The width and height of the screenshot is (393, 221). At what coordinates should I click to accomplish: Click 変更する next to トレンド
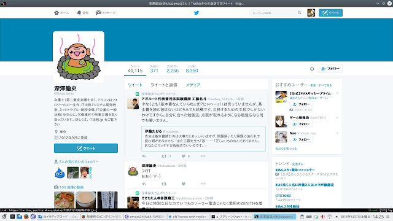(297, 164)
